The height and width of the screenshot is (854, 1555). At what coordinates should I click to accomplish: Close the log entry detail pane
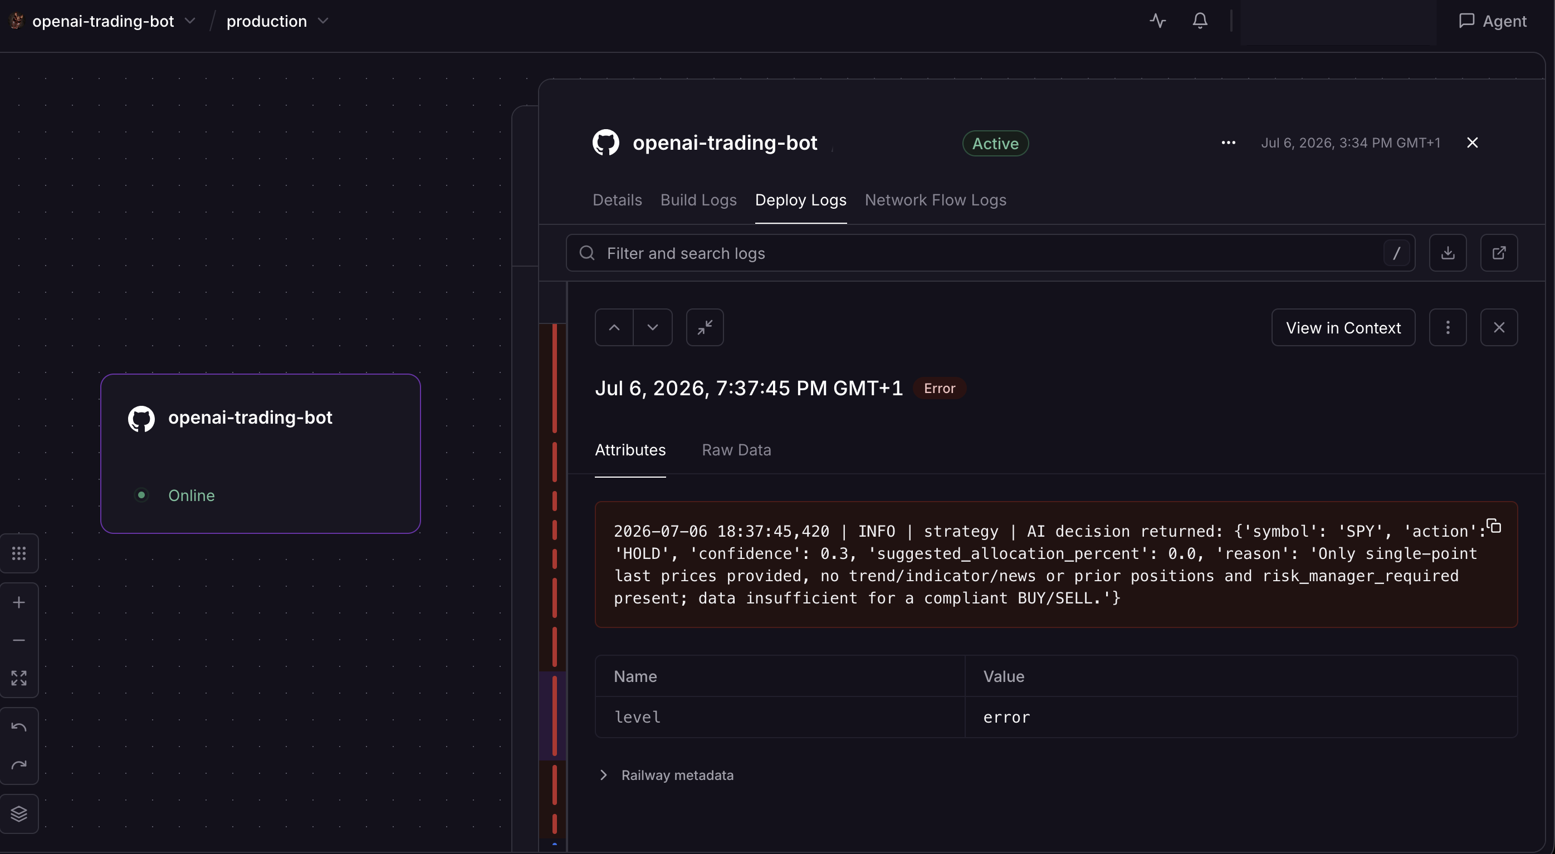pos(1498,328)
